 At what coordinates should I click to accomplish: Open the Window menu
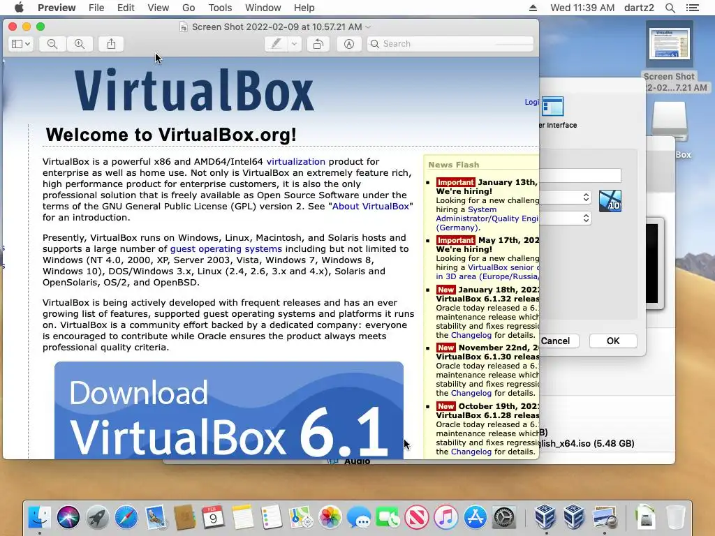[263, 8]
